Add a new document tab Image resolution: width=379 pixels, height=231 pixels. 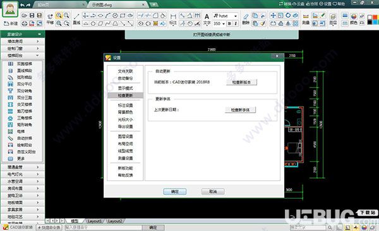(153, 4)
